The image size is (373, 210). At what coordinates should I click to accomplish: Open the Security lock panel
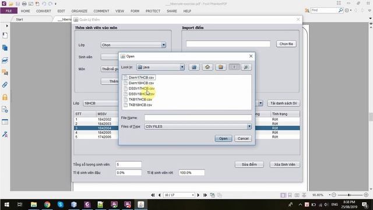tap(5, 97)
